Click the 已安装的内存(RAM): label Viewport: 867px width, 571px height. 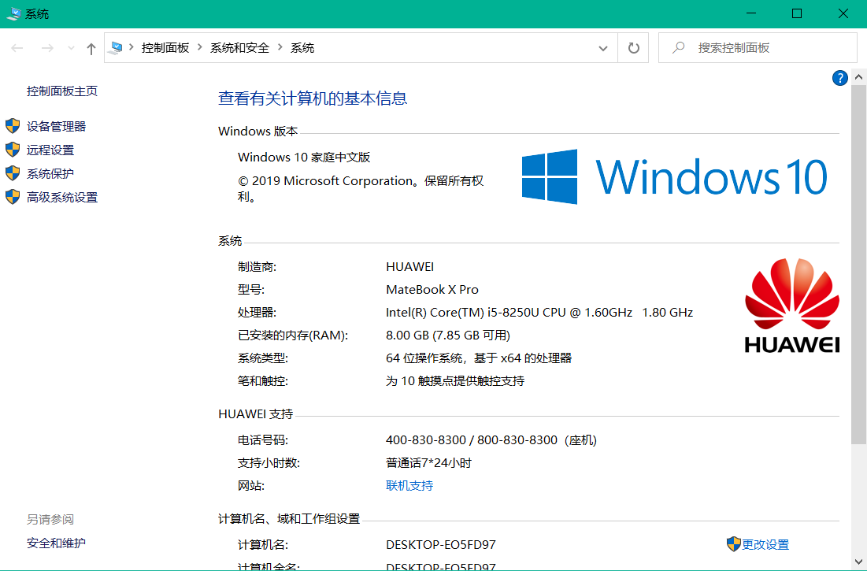point(293,335)
